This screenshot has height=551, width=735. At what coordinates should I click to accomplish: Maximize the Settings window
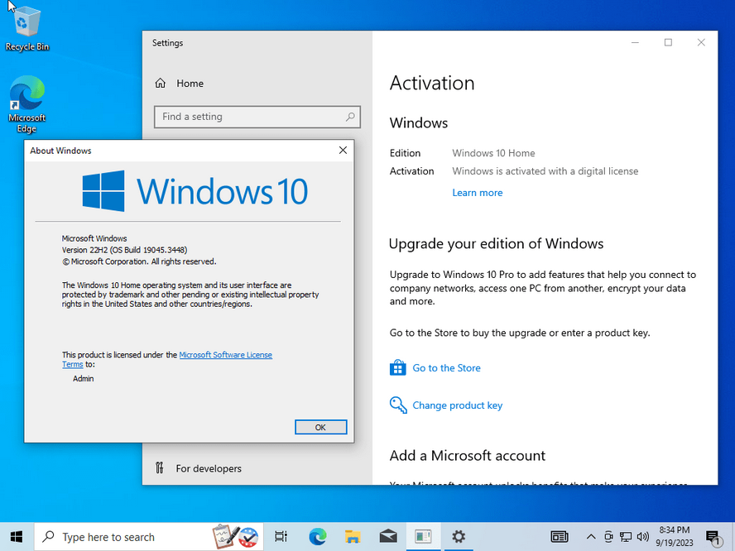click(668, 43)
